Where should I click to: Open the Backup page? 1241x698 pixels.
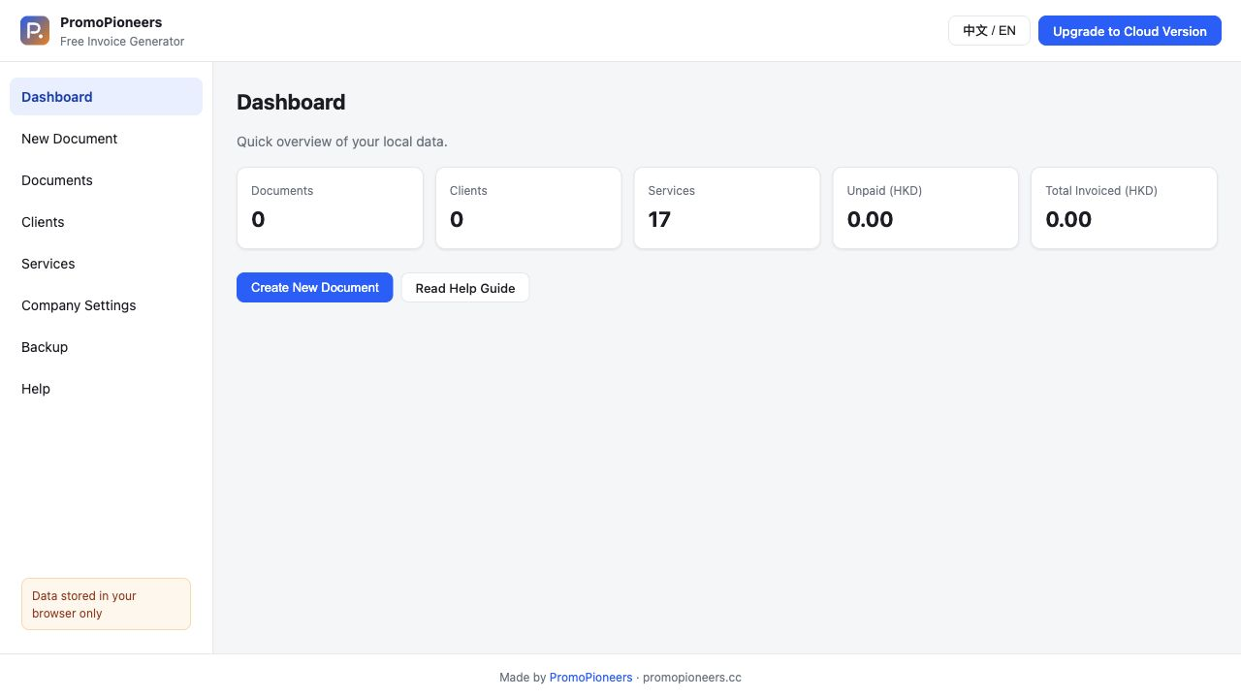pyautogui.click(x=106, y=347)
